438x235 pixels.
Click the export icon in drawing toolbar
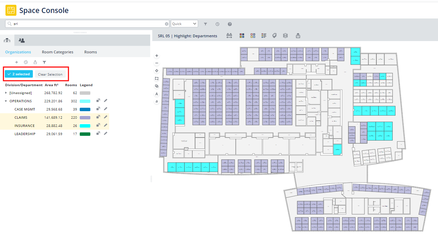298,36
